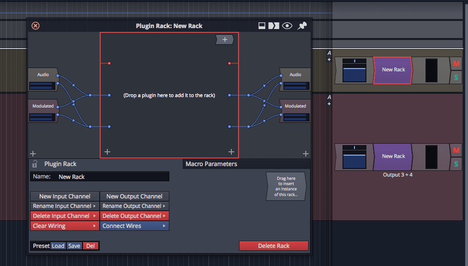Click the plus icon at rack bottom-left corner
This screenshot has width=468, height=266.
[x=107, y=152]
